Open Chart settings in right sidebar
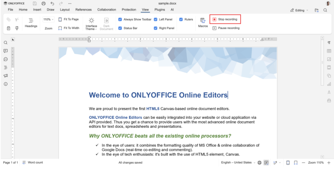The height and width of the screenshot is (169, 334). pyautogui.click(x=329, y=84)
